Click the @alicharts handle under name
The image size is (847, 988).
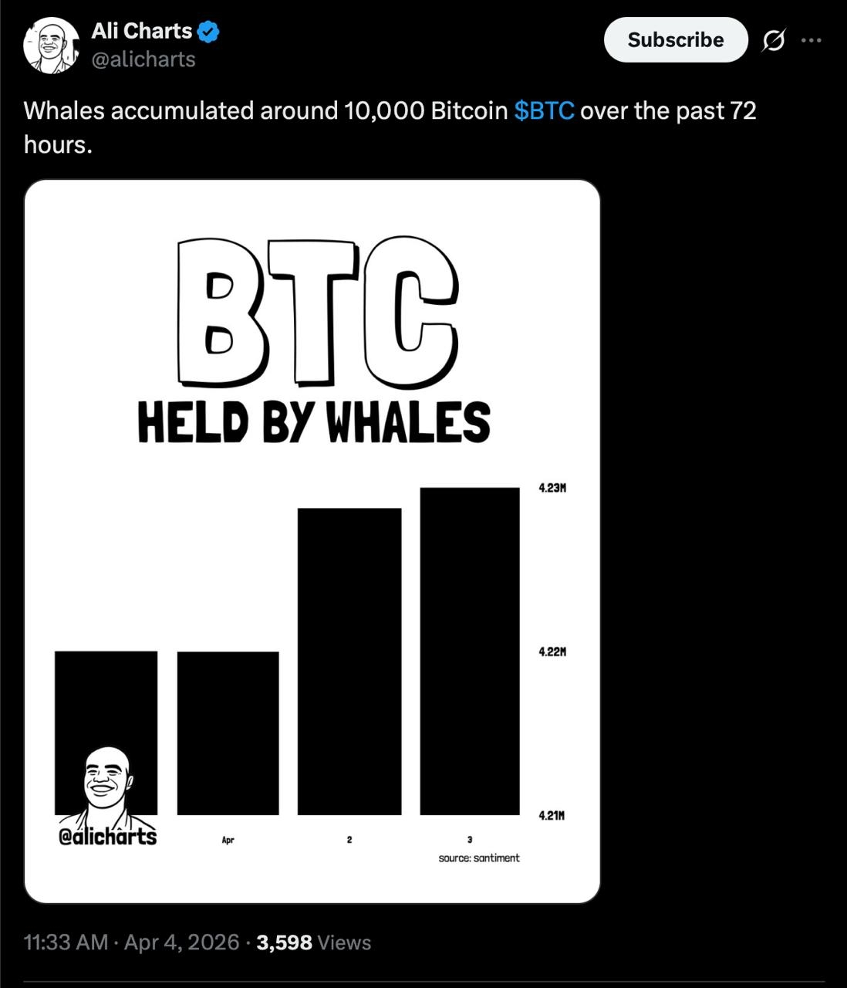coord(143,59)
